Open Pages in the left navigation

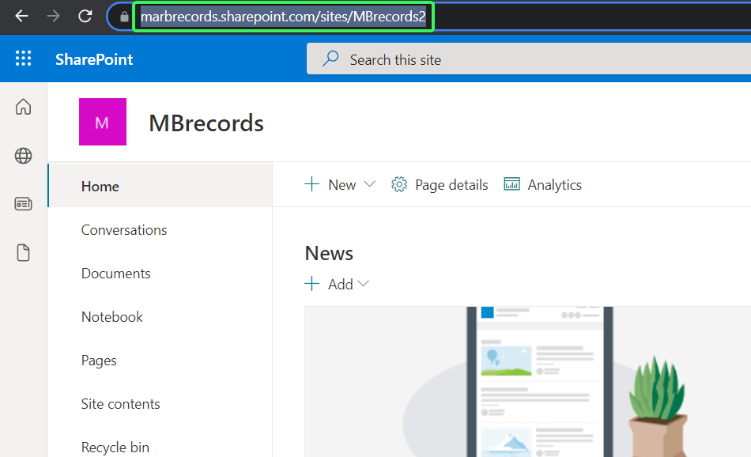coord(99,361)
